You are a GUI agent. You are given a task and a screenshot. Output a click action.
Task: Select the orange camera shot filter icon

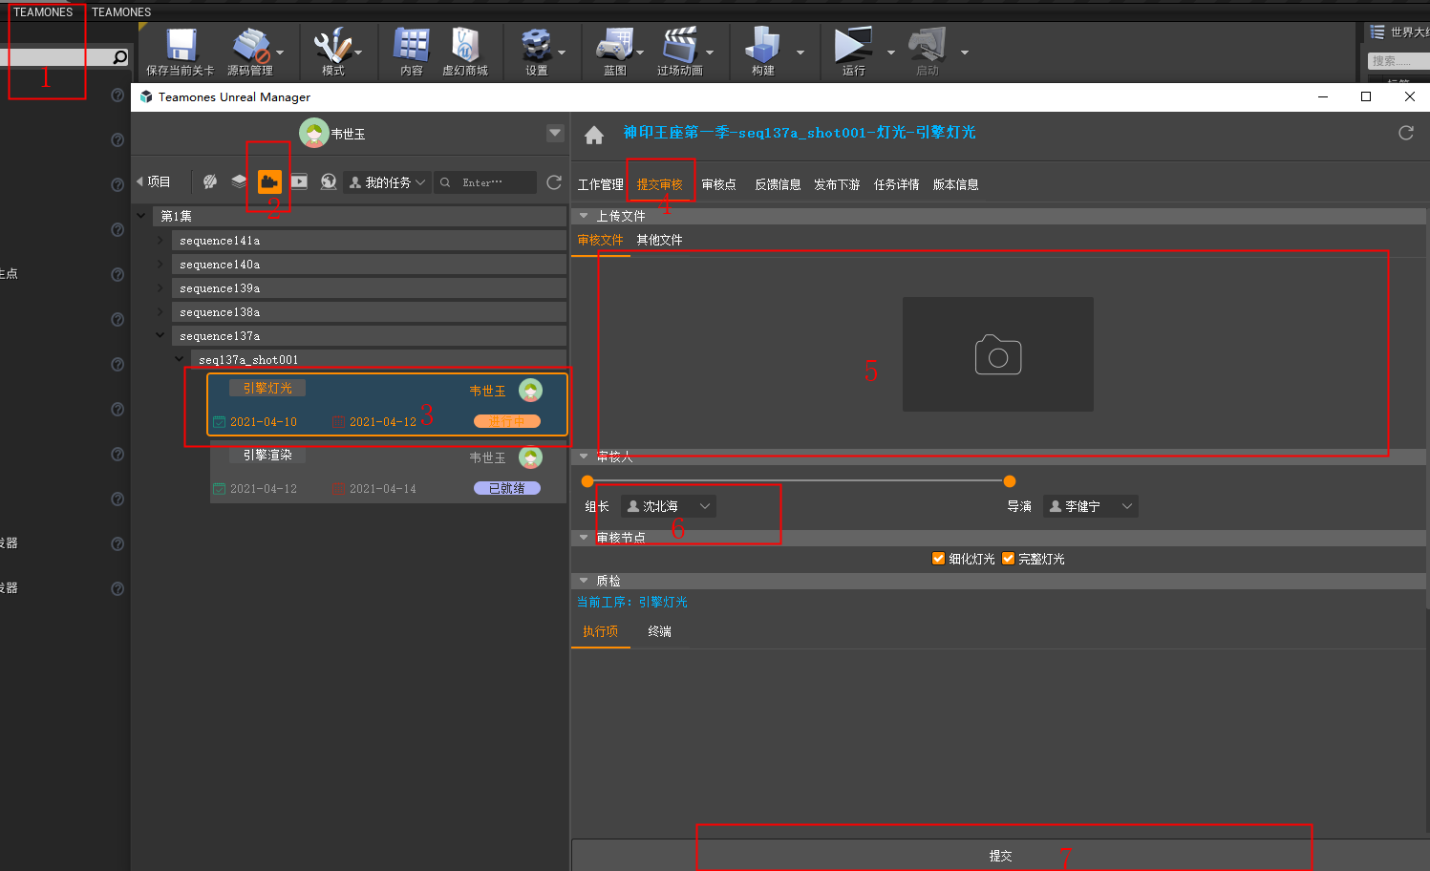(x=269, y=181)
